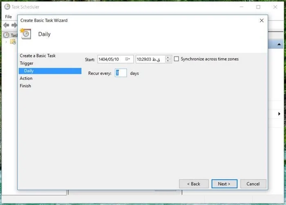
Task: Expand the right-pointing arrow in Actions pane
Action: 279,114
